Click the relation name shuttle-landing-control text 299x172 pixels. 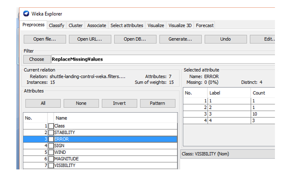coord(88,77)
